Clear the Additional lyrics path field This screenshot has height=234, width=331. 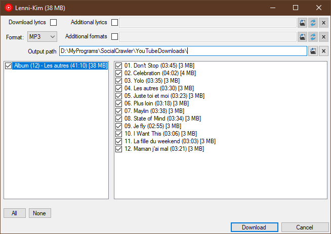point(323,23)
